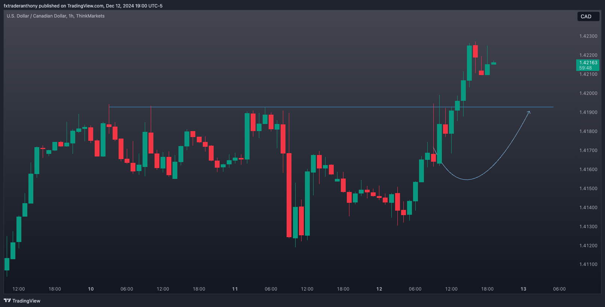This screenshot has width=605, height=307.
Task: Click the date label 10 on time axis
Action: point(91,289)
